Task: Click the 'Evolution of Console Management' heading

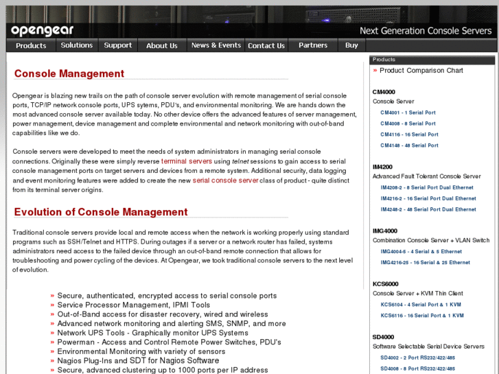Action: [x=101, y=212]
